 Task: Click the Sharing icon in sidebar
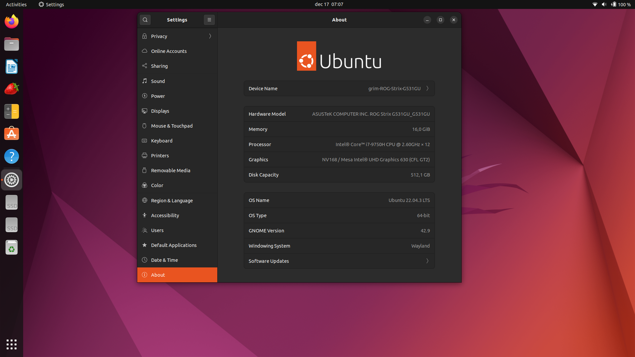pyautogui.click(x=145, y=66)
